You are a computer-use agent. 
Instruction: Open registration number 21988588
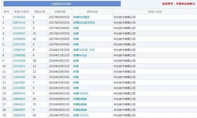click(x=19, y=55)
